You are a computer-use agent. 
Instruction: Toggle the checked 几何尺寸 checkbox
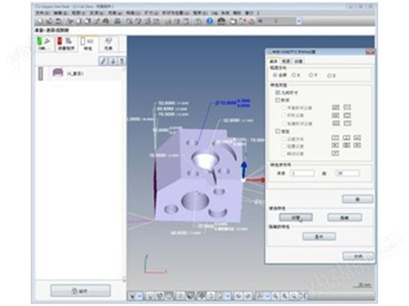(x=278, y=93)
